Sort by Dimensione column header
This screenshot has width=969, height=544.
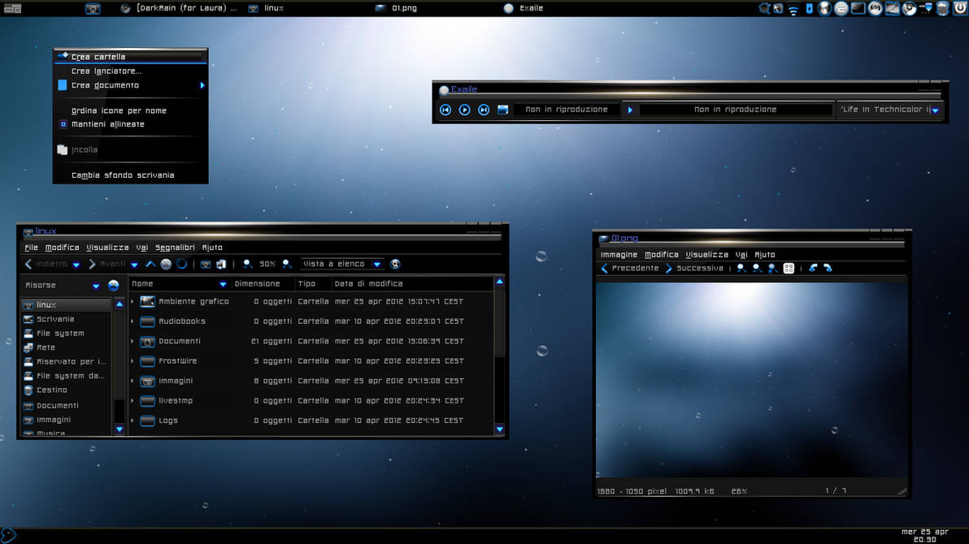point(257,283)
